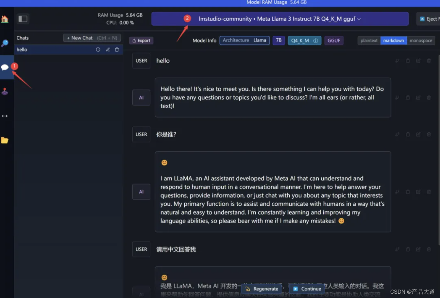Delete the '你是谁?' user message
Screen dimensions: 440x298
(x=429, y=134)
